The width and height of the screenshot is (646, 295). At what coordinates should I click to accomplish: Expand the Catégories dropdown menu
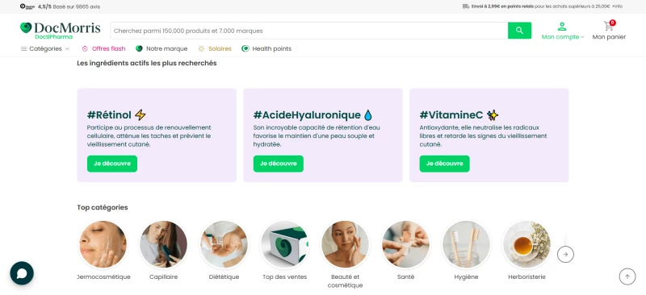click(45, 48)
